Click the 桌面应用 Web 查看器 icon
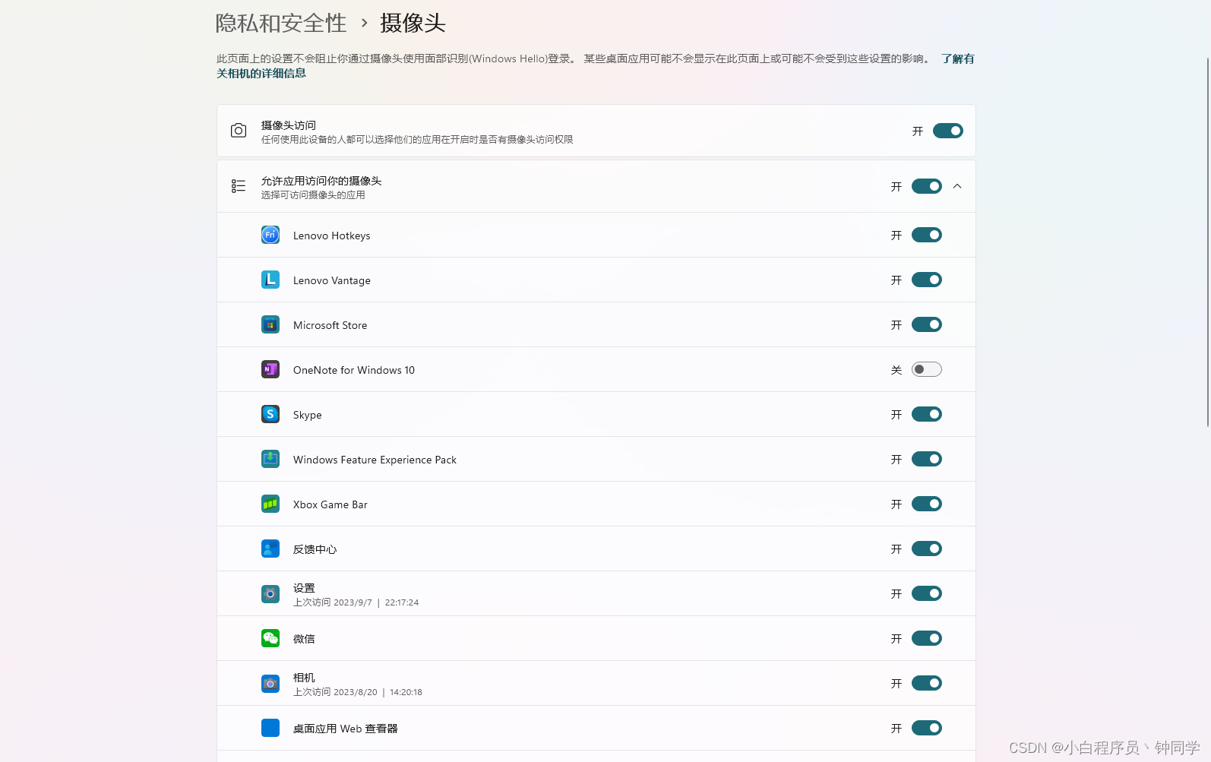 pos(270,728)
